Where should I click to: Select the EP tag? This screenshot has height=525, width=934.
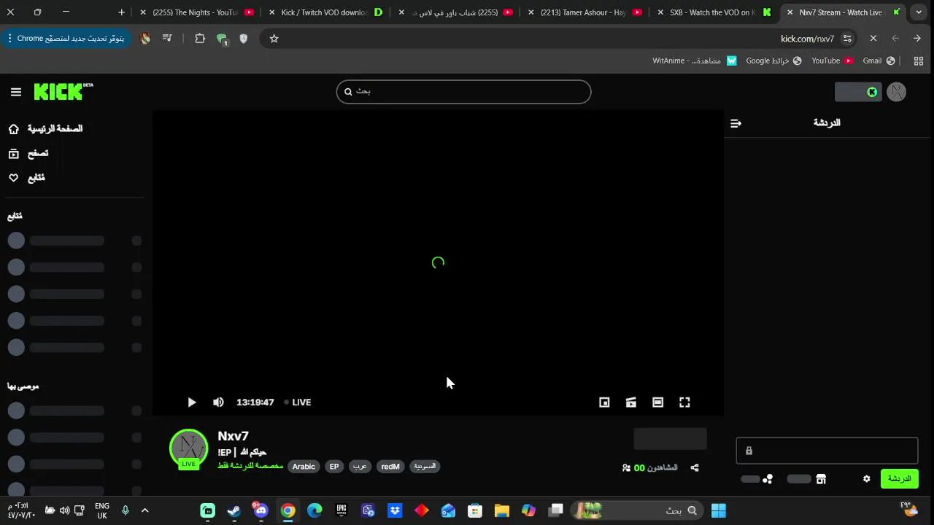click(334, 467)
